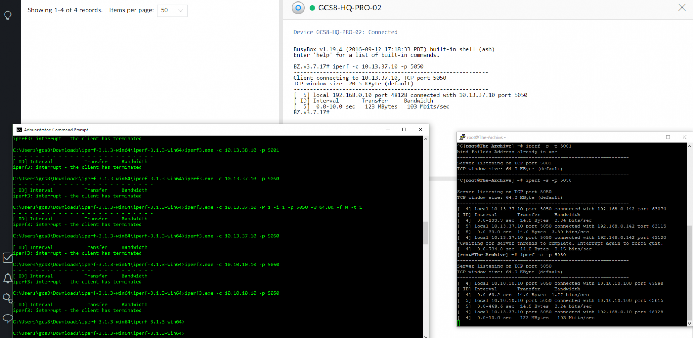
Task: Click the 'Items per page:' label
Action: [x=132, y=10]
